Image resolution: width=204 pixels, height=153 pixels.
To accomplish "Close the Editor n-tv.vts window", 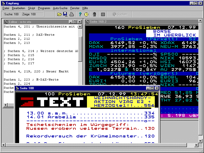I will coord(79,22).
